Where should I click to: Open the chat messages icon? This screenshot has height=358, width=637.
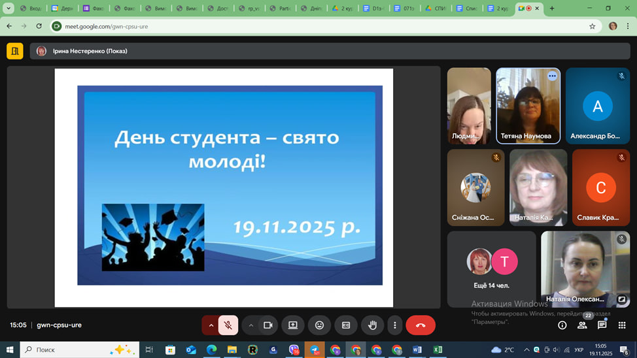point(602,325)
